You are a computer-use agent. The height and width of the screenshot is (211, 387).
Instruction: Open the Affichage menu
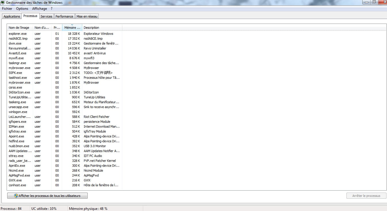[x=39, y=9]
